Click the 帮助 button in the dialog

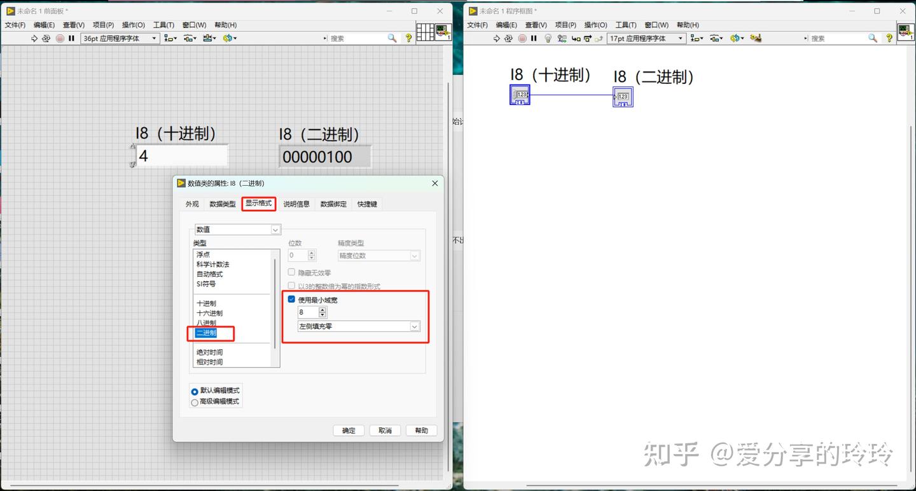coord(420,430)
